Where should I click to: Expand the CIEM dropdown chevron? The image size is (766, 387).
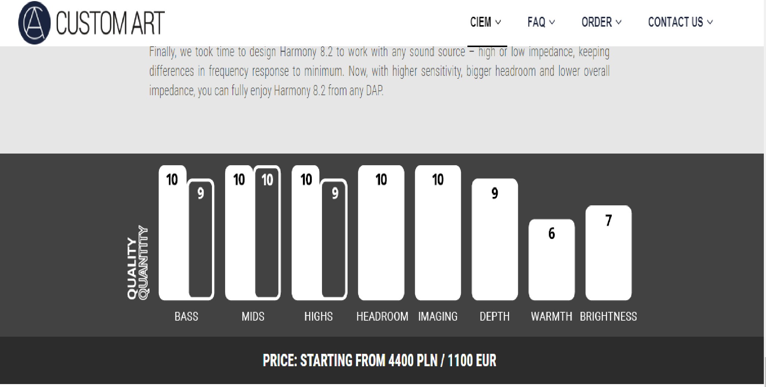click(x=498, y=22)
